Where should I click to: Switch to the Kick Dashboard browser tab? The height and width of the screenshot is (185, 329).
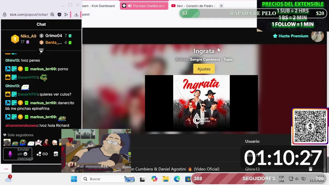(99, 6)
